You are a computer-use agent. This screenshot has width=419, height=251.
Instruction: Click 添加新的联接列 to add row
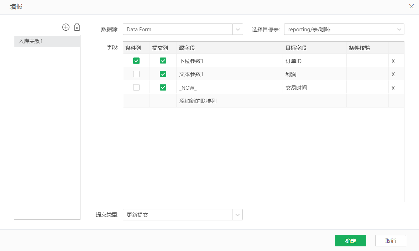[x=198, y=101]
